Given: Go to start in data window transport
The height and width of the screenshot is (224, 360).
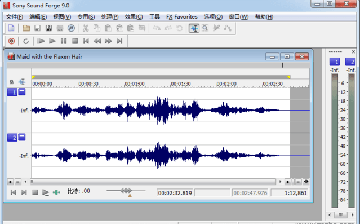Looking at the screenshot, I should (14, 192).
